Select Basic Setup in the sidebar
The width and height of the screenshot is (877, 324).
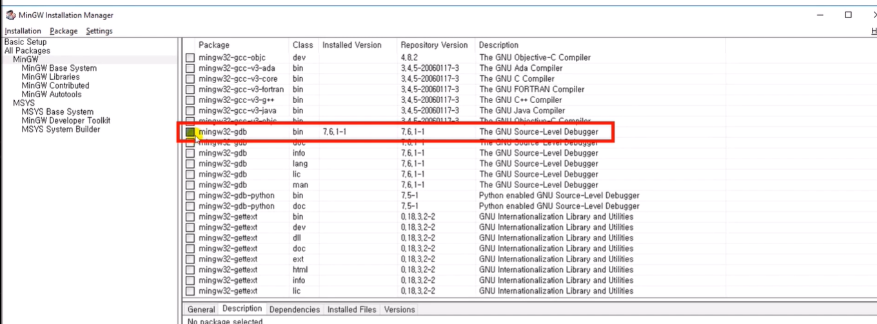tap(25, 42)
